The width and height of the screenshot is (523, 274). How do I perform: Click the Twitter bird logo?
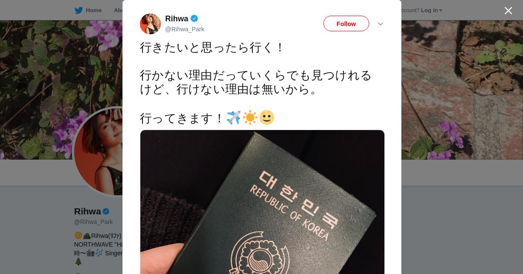pyautogui.click(x=78, y=10)
